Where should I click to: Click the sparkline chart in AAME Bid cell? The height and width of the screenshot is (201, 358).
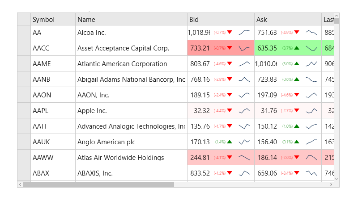click(x=244, y=63)
